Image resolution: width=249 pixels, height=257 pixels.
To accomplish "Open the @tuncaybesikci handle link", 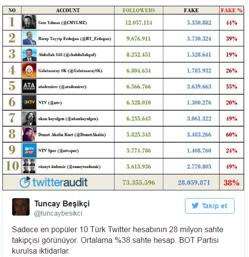I will (58, 213).
